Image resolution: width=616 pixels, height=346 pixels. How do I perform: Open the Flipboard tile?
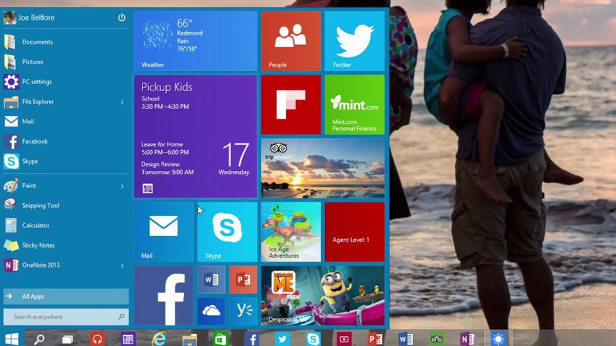coord(290,103)
